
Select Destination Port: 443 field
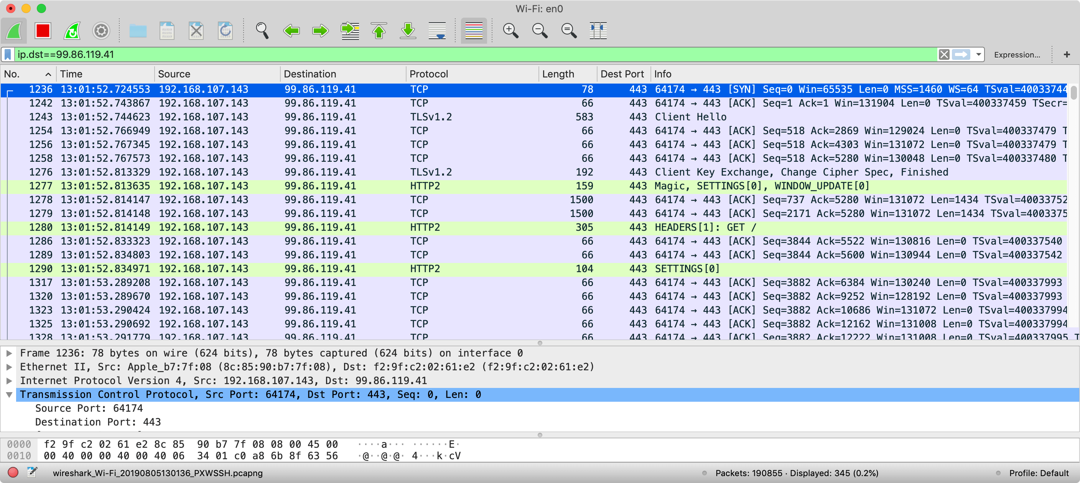[x=98, y=422]
